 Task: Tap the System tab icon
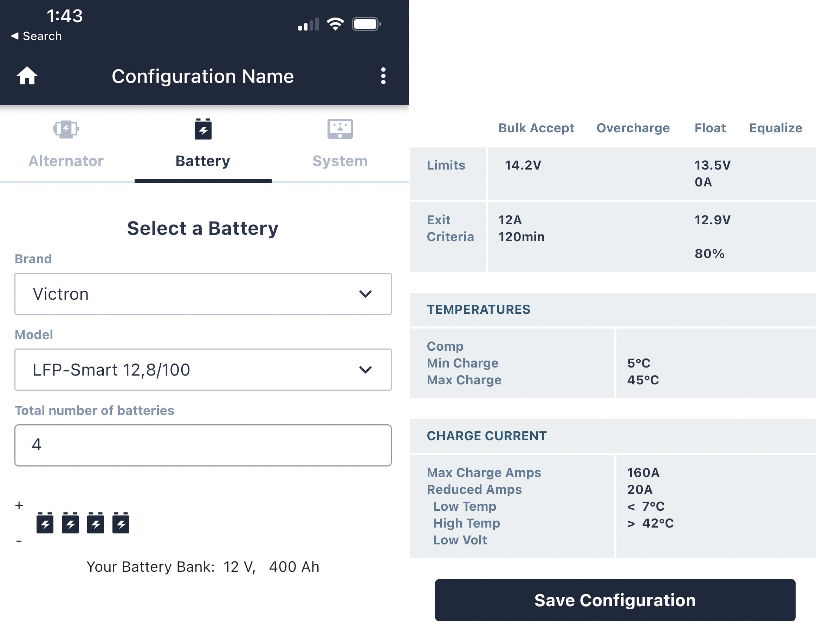click(339, 129)
